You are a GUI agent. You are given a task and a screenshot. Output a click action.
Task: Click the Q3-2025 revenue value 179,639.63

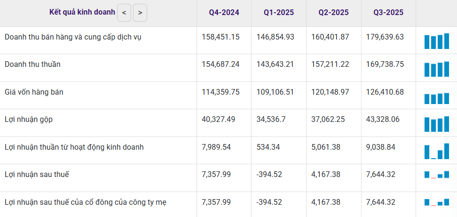pyautogui.click(x=385, y=37)
